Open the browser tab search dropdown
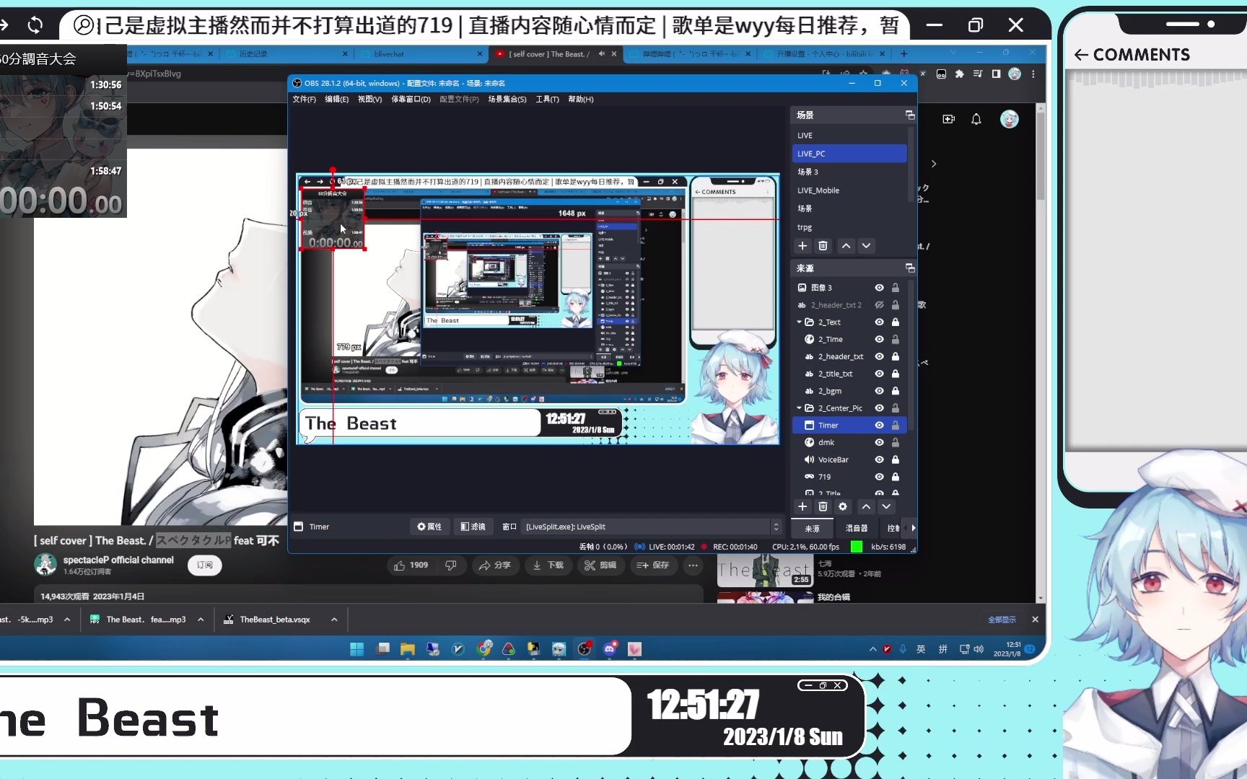This screenshot has width=1247, height=779. coord(953,53)
